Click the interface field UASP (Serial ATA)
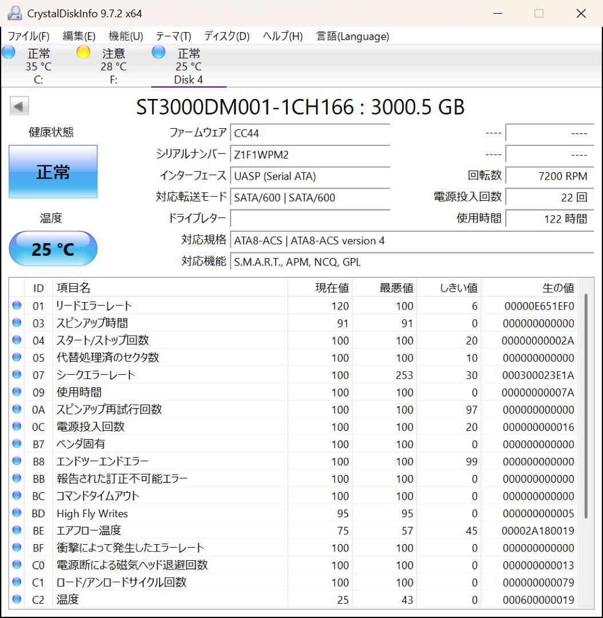Image resolution: width=603 pixels, height=618 pixels. point(310,176)
